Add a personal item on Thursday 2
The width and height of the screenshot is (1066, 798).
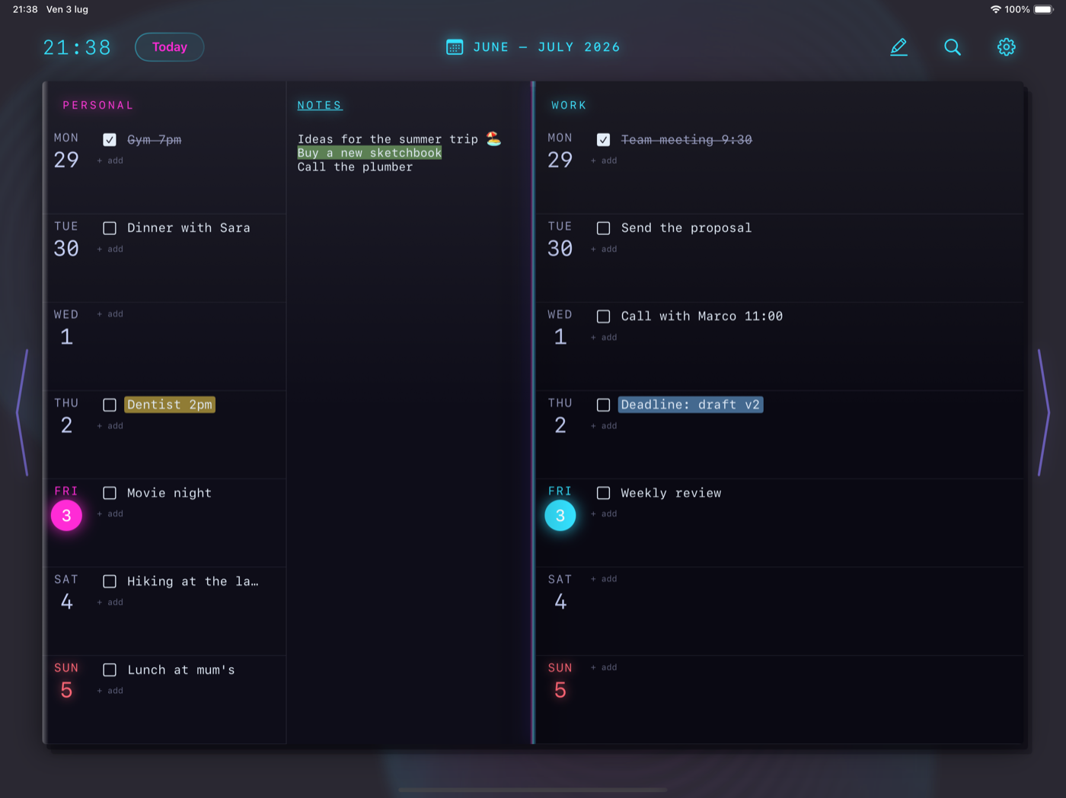(110, 426)
